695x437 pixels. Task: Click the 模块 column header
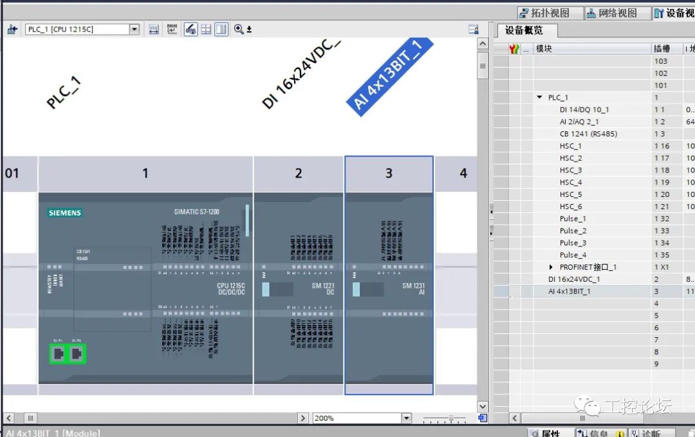click(x=592, y=49)
